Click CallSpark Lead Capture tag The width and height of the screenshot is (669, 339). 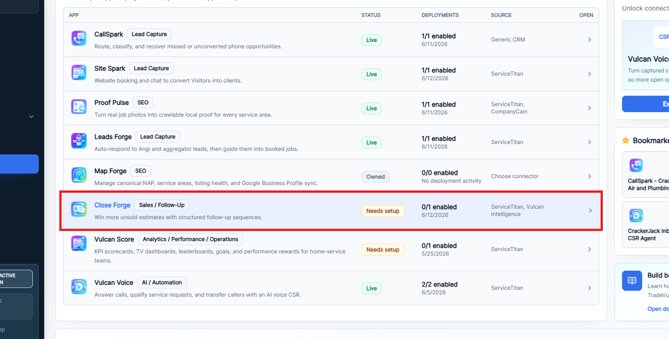click(x=149, y=34)
